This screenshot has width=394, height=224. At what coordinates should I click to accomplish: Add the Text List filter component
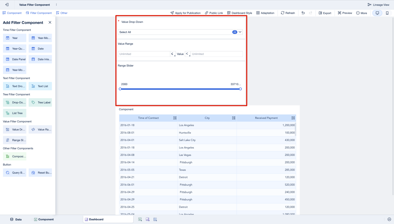click(x=40, y=86)
